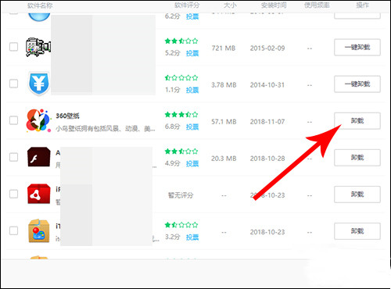Click the 3.78 MB size value
391x289 pixels.
pyautogui.click(x=224, y=85)
